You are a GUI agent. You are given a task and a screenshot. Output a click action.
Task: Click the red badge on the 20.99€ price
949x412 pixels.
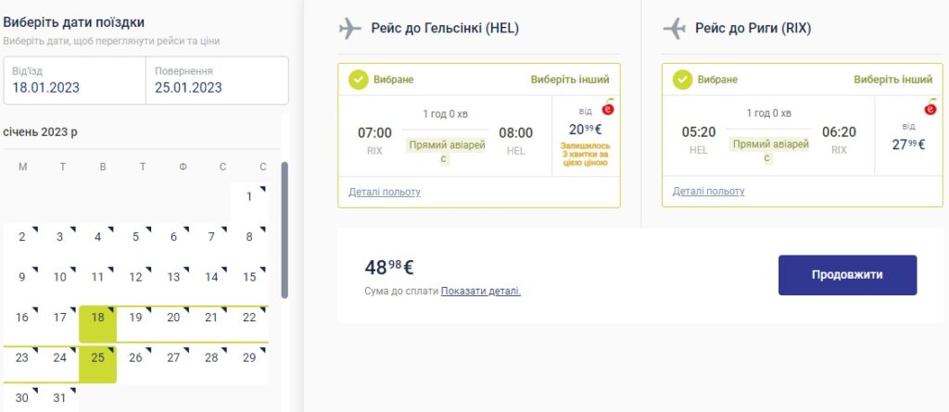pos(608,109)
